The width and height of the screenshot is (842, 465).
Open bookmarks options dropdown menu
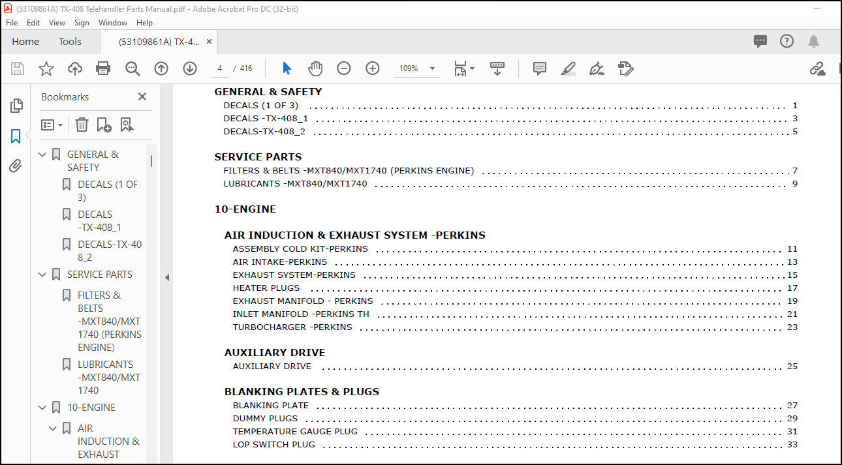[x=52, y=125]
